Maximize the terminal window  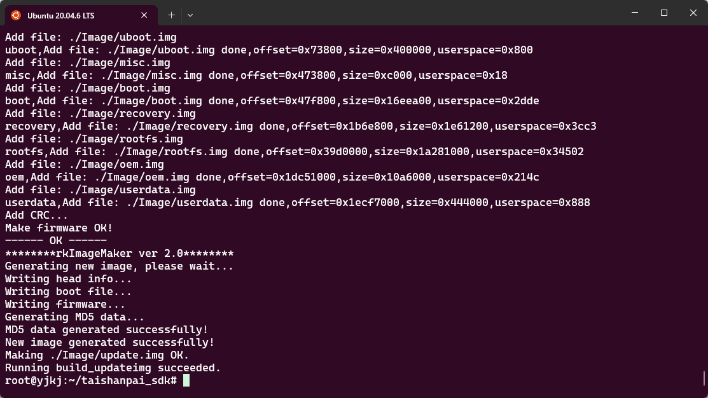(663, 13)
